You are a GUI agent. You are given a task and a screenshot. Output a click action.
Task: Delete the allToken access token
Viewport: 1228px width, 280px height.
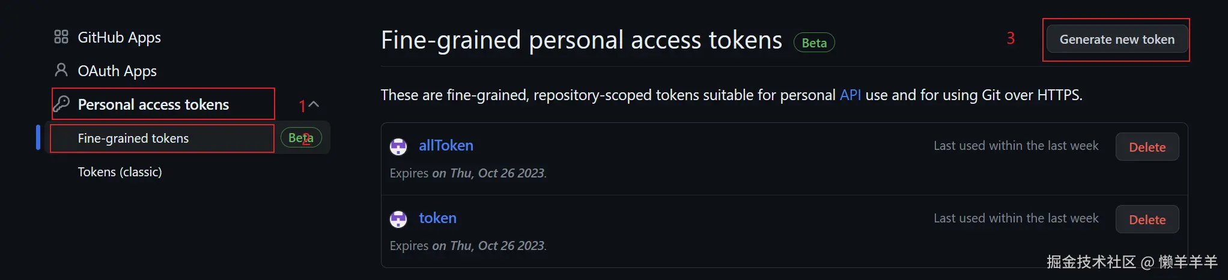1147,147
